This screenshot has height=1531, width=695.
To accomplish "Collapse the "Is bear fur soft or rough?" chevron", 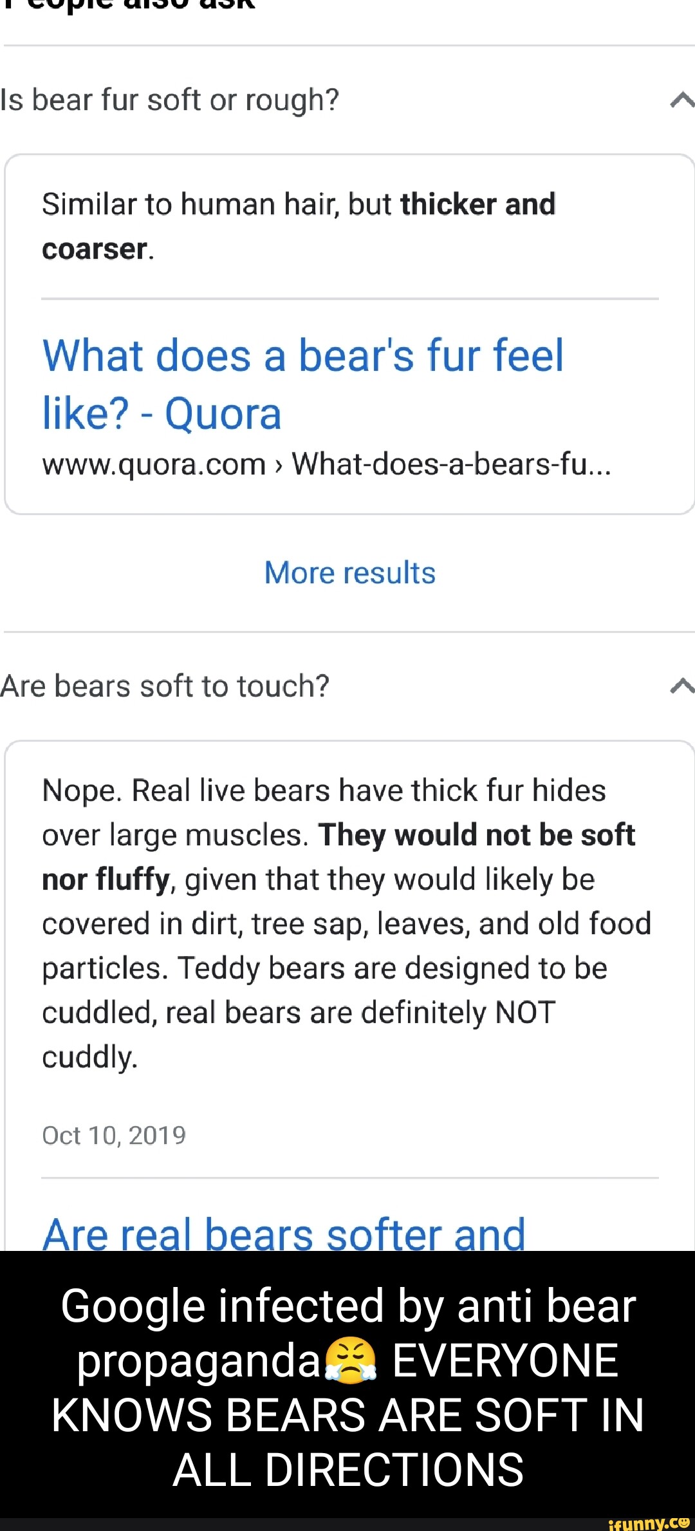I will [x=681, y=100].
